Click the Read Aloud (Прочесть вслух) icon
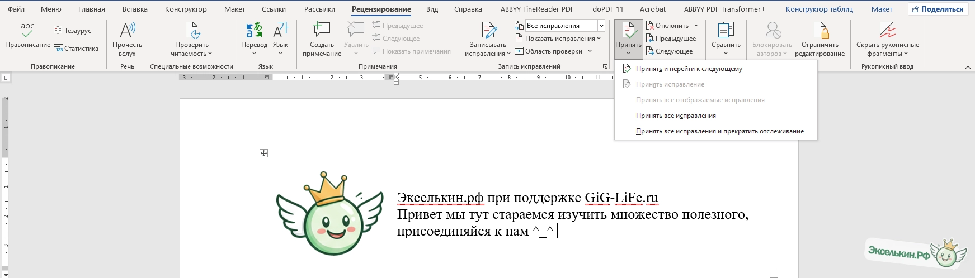 coord(127,31)
